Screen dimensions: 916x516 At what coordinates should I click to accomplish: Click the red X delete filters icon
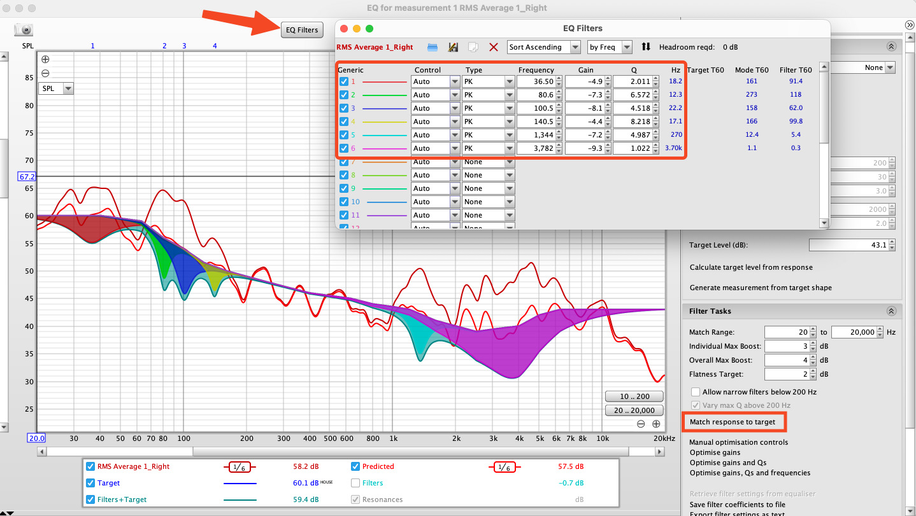coord(493,47)
